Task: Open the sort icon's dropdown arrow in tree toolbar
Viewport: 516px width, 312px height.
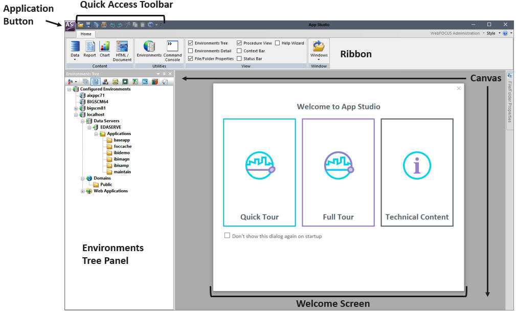Action: click(x=76, y=82)
